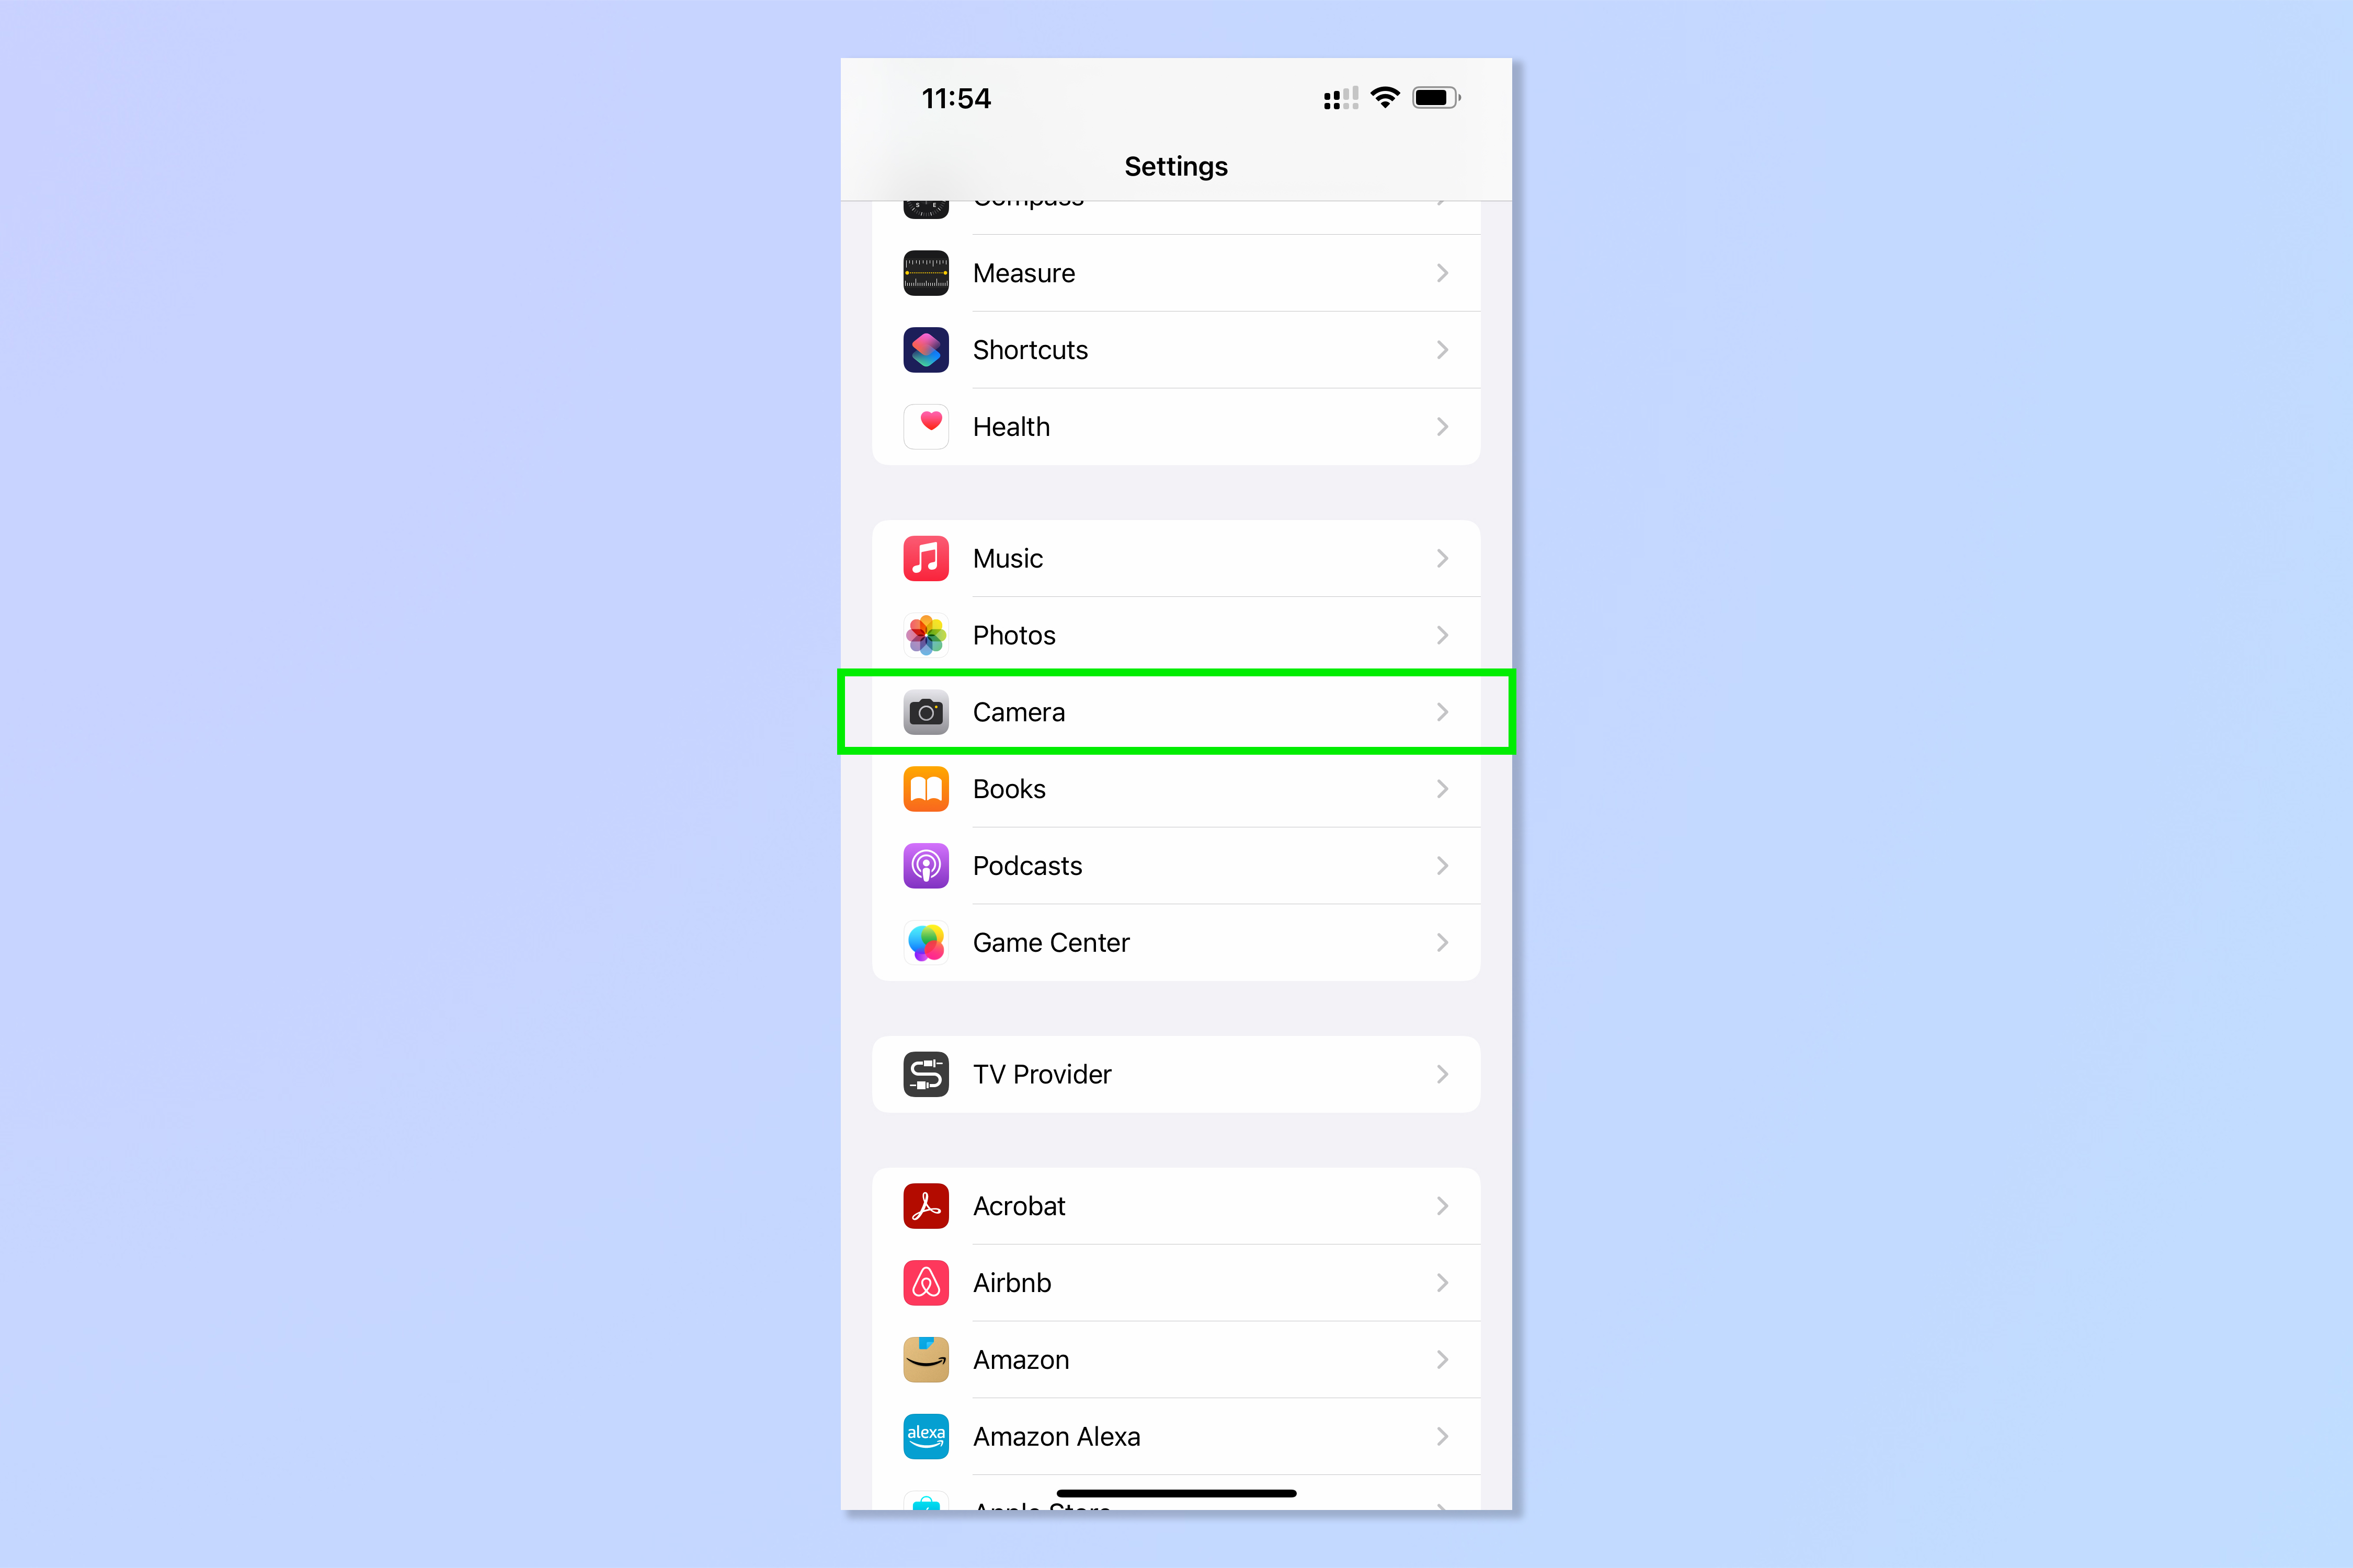
Task: Open Health settings
Action: click(1176, 425)
